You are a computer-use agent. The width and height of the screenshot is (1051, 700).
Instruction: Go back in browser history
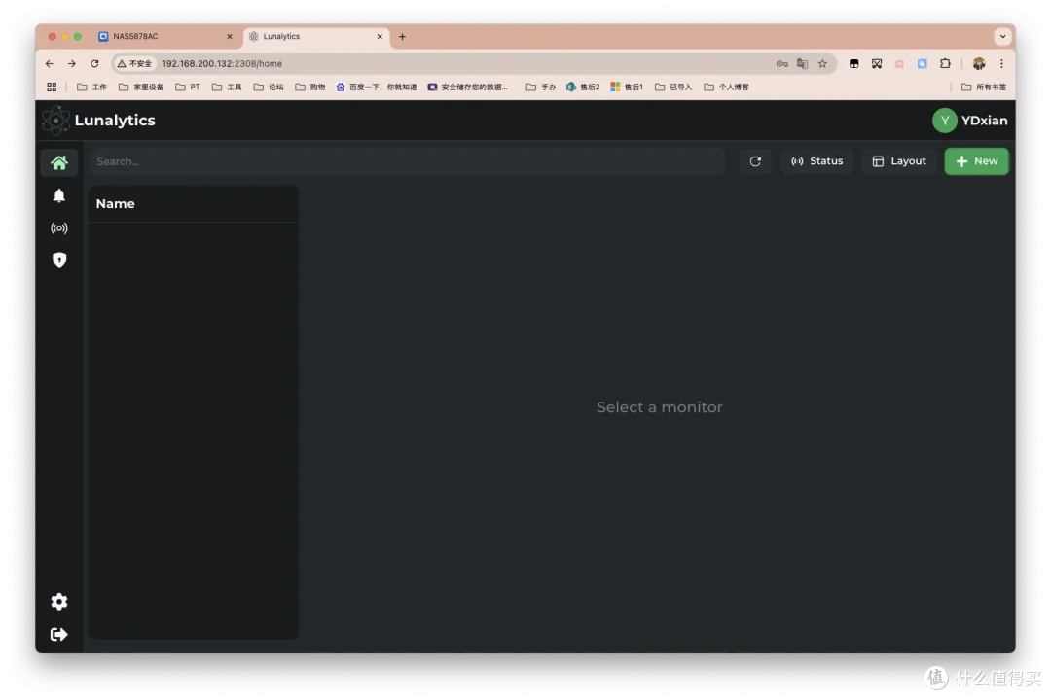[49, 63]
